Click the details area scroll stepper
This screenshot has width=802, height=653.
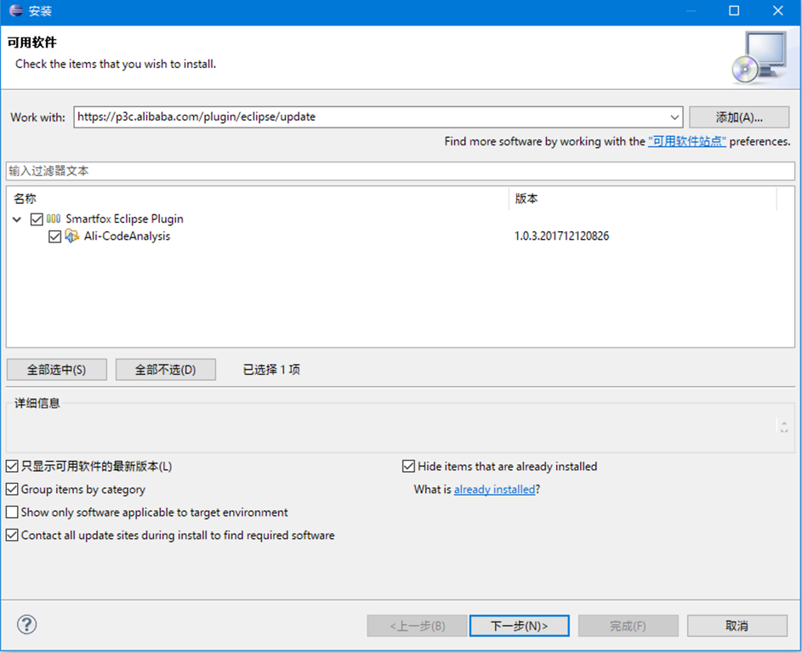pyautogui.click(x=784, y=427)
